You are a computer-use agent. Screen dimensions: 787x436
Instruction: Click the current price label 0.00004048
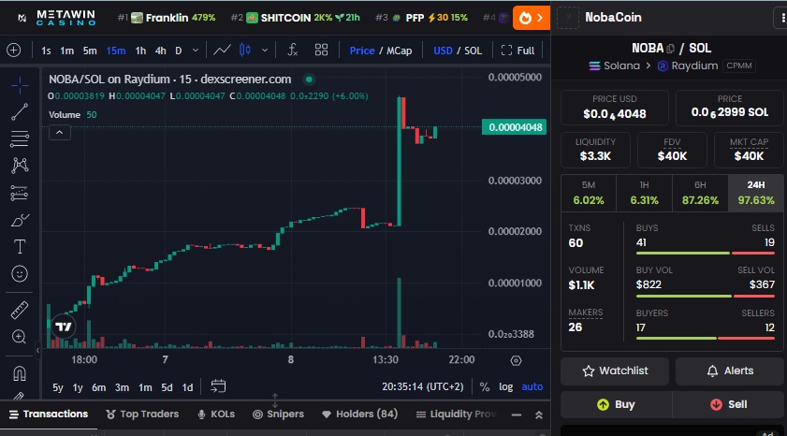[x=515, y=127]
